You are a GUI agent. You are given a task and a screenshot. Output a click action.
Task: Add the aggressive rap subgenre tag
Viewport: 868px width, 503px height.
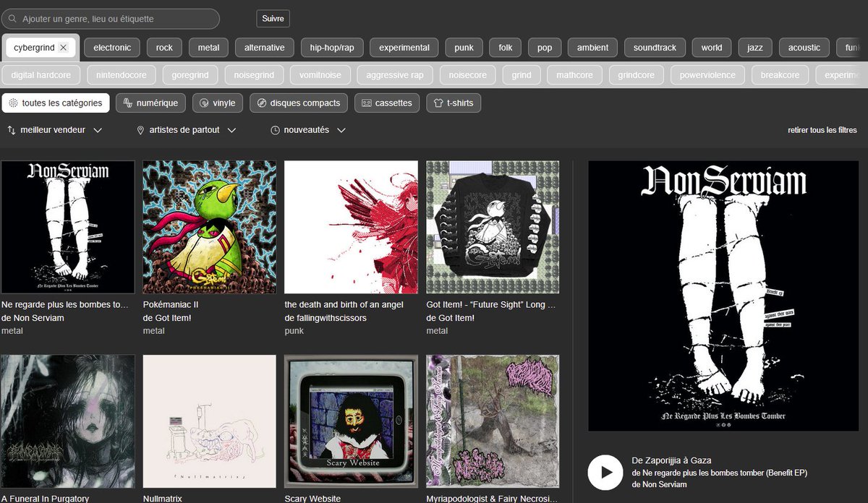(x=395, y=75)
